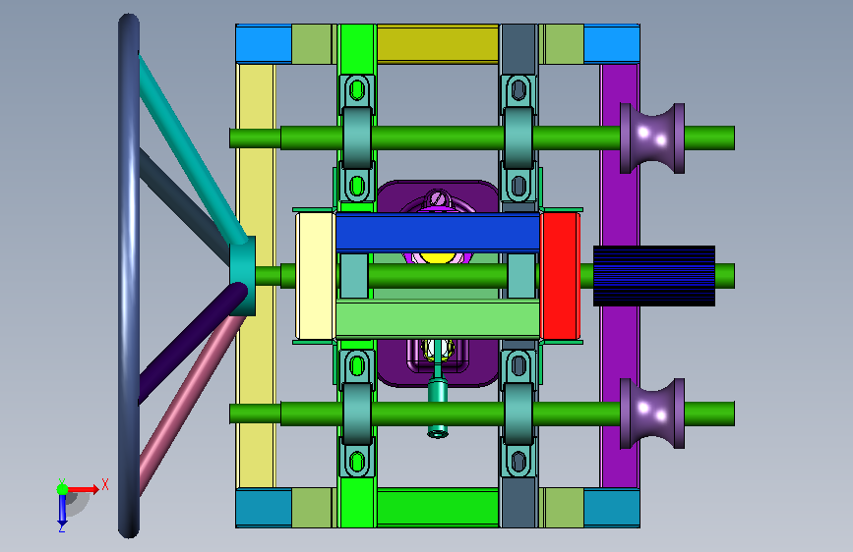Select the teal handwheel hub

tap(243, 276)
